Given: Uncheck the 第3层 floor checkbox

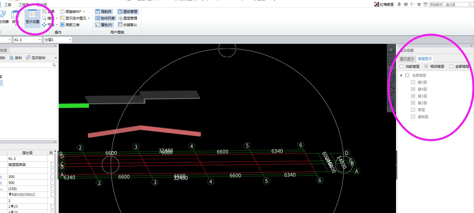Looking at the screenshot, I should [413, 96].
